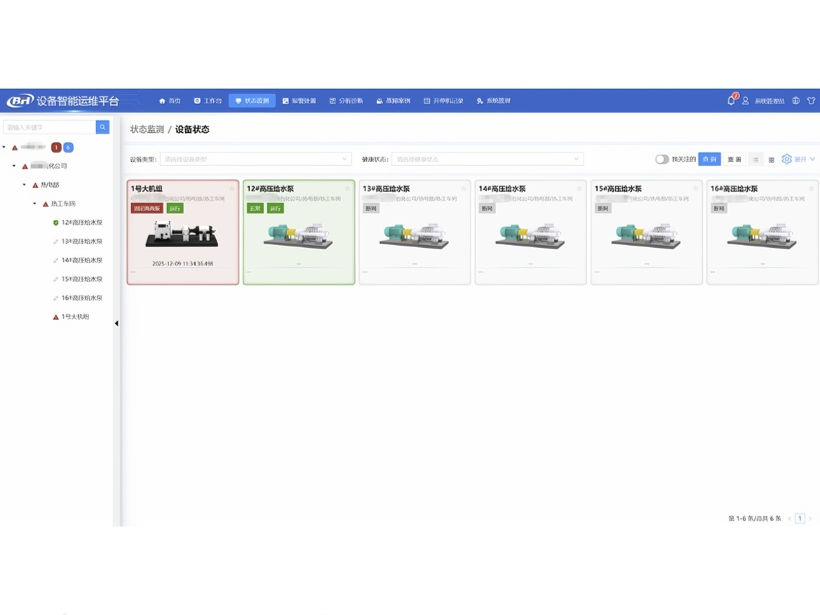The height and width of the screenshot is (615, 820).
Task: Click the user profile icon
Action: 746,101
